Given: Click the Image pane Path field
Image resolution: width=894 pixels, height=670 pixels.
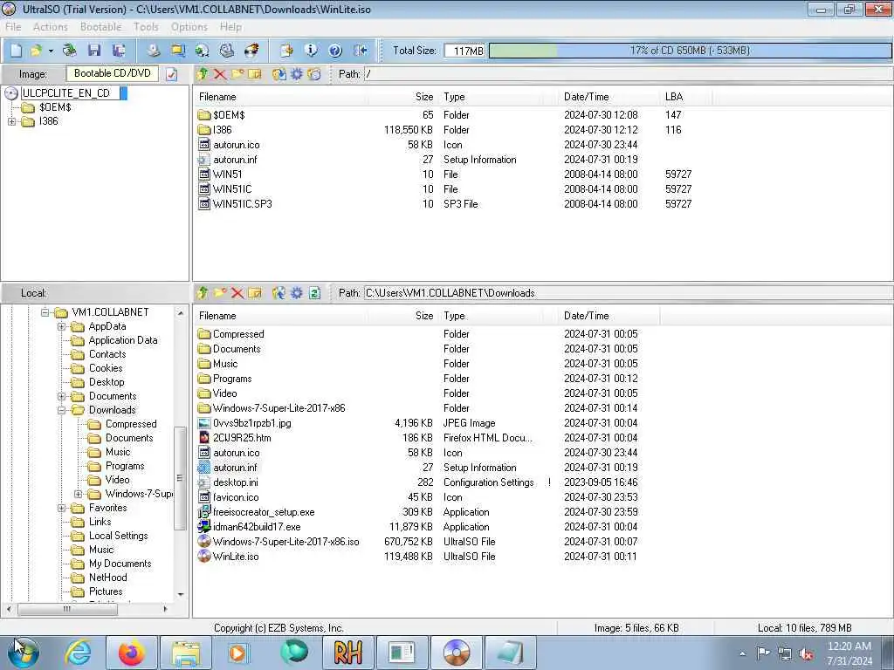Looking at the screenshot, I should [629, 74].
